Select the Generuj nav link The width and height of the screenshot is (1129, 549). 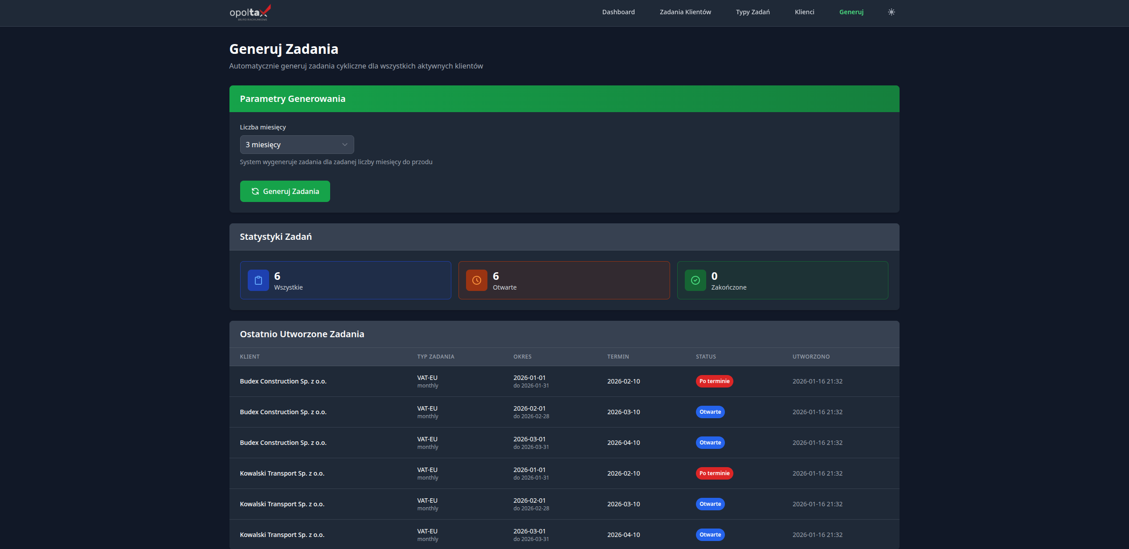tap(851, 12)
